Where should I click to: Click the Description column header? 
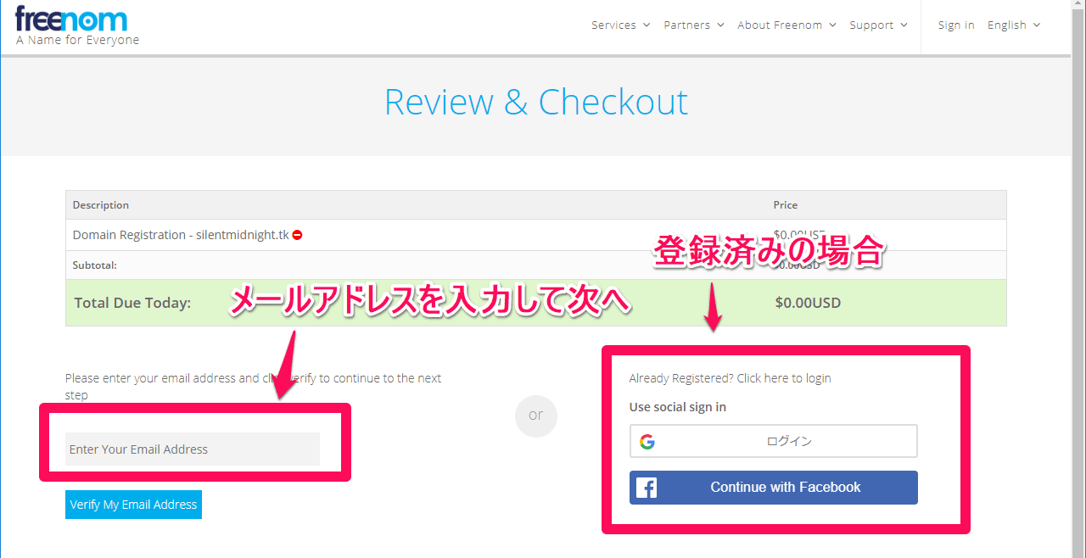pos(101,205)
